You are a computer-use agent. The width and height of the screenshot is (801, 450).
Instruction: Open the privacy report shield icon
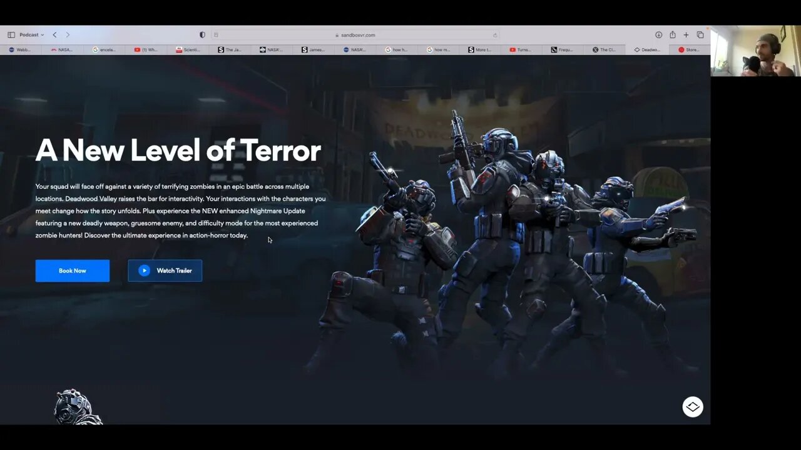(x=202, y=35)
